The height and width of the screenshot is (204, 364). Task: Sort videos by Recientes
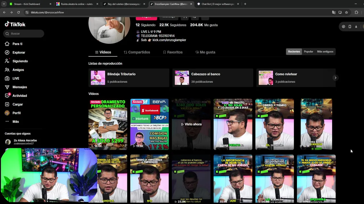point(294,52)
